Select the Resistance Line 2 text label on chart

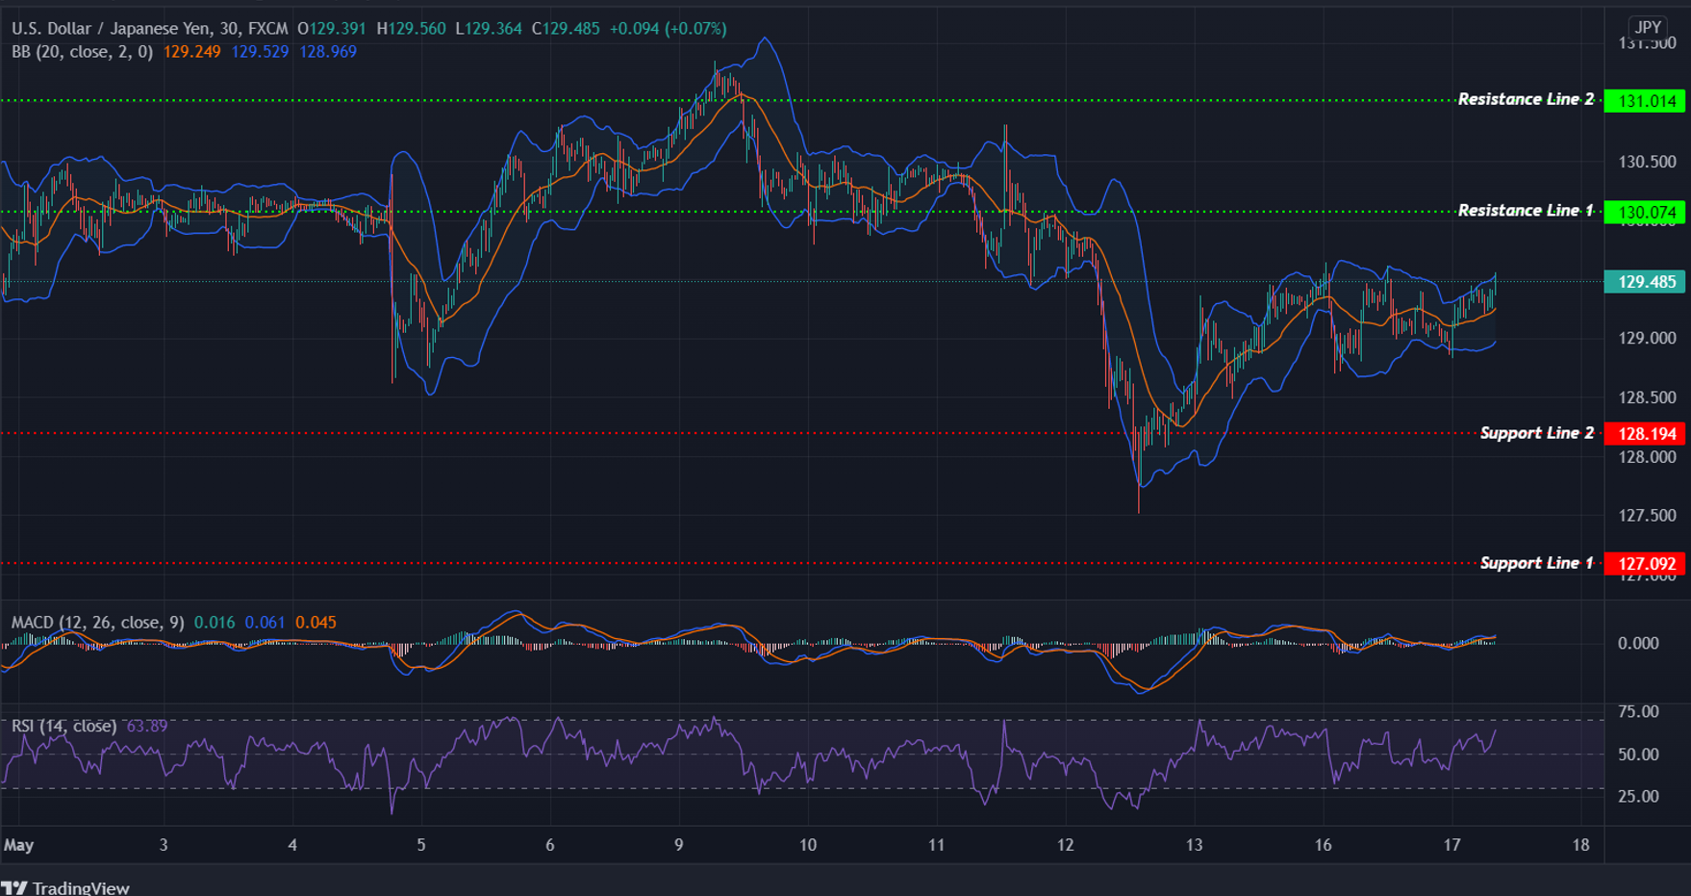tap(1526, 99)
